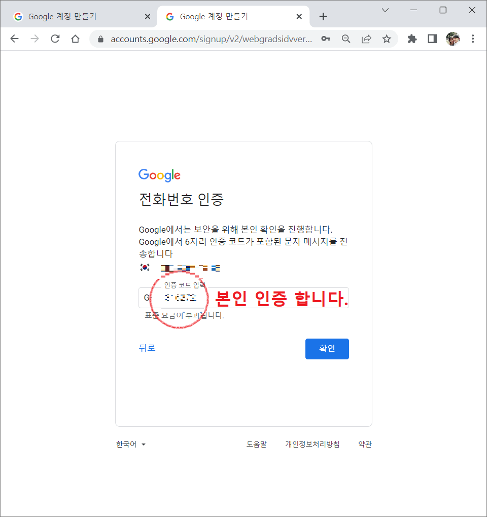Open the Chrome three-dot menu
Image resolution: width=487 pixels, height=517 pixels.
473,39
